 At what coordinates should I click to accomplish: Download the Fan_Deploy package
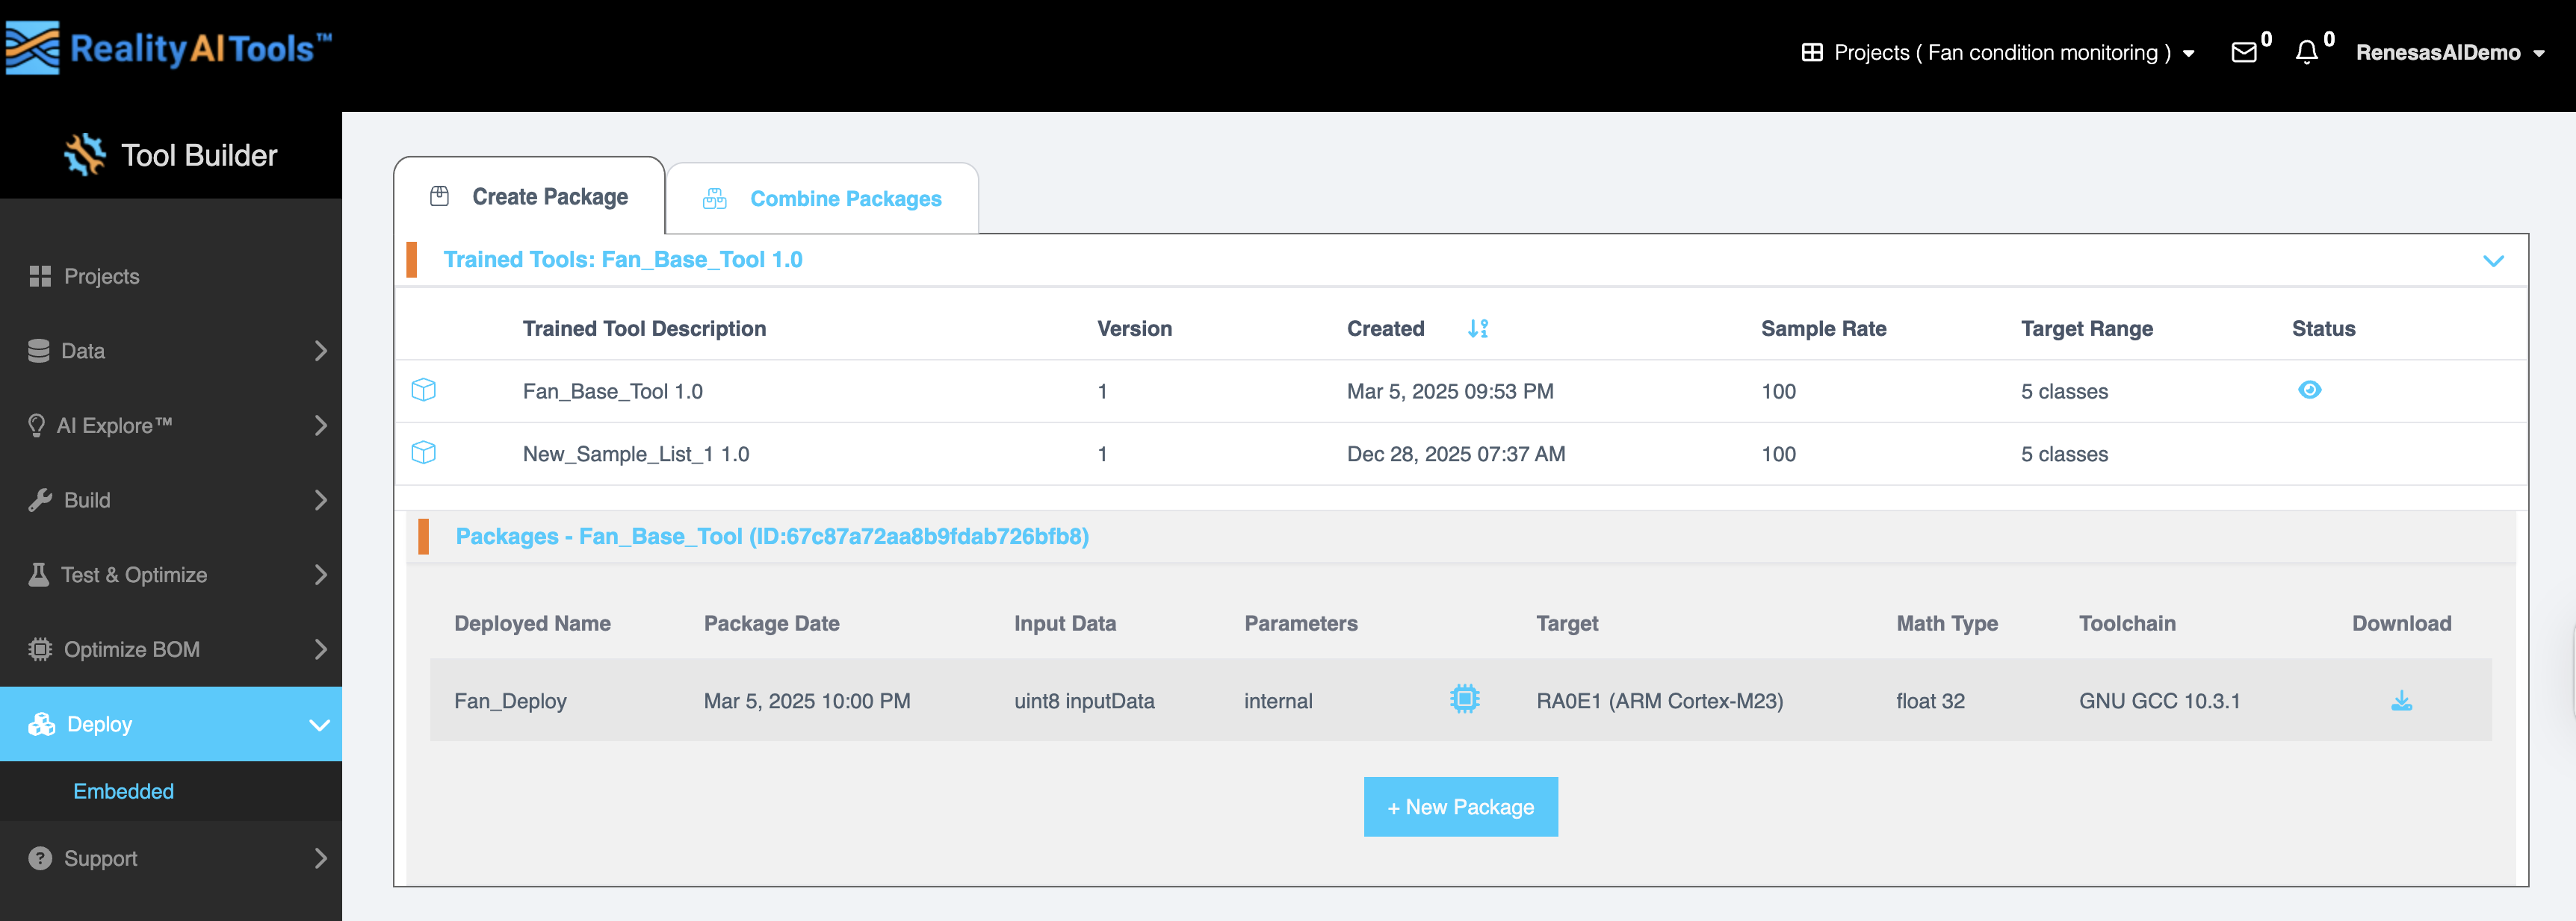[2401, 700]
